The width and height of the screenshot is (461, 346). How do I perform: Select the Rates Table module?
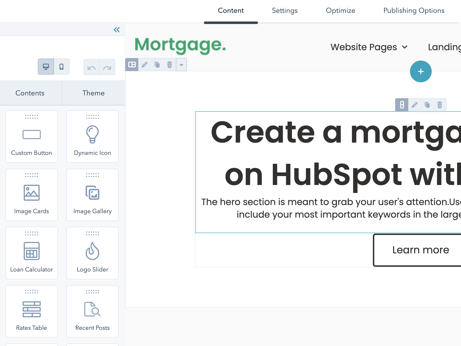(32, 311)
